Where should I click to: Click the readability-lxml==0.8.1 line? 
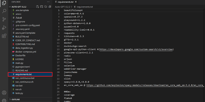79,30
